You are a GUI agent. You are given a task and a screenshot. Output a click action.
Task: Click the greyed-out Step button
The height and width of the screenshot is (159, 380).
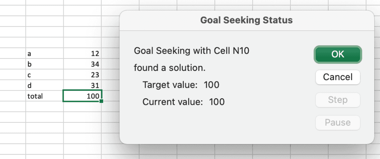(338, 100)
